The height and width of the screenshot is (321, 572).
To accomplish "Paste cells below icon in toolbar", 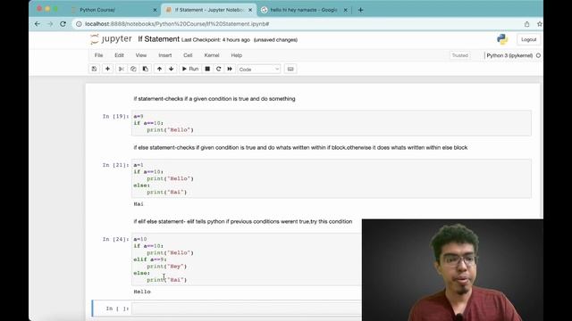I will (145, 69).
